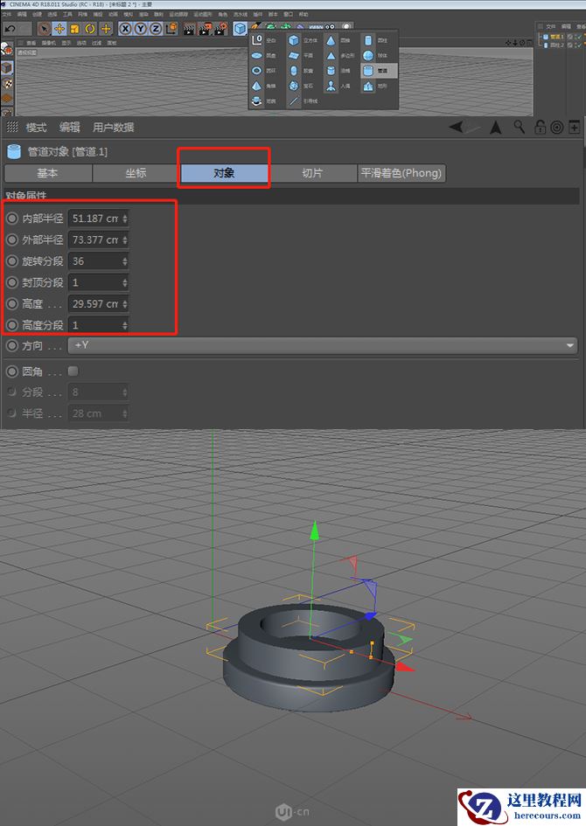Choose the Disc primitive icon
The height and width of the screenshot is (826, 586).
click(256, 55)
